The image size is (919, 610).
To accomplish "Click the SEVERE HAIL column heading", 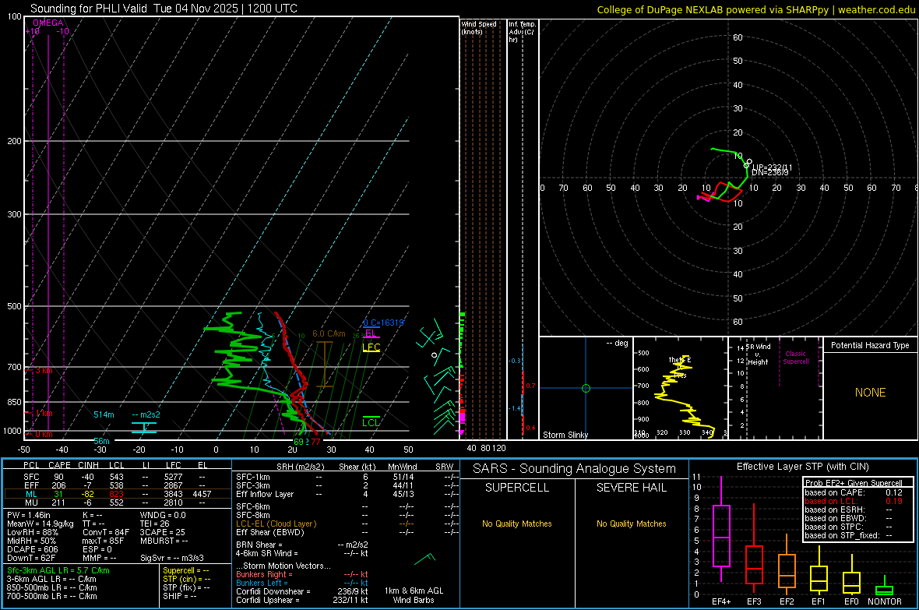I will [631, 488].
